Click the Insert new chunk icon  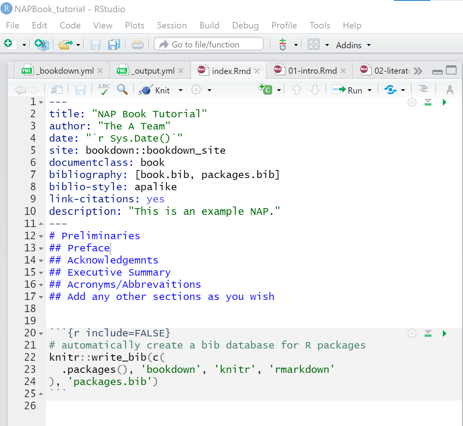pos(266,90)
